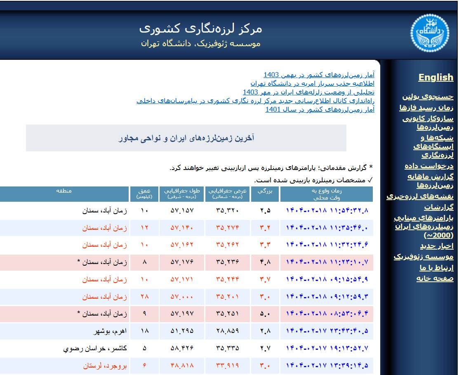Open earthquake event at 23:43:40.5

327,331
